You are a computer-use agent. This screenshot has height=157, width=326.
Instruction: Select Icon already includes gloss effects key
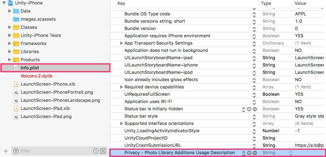click(x=161, y=80)
